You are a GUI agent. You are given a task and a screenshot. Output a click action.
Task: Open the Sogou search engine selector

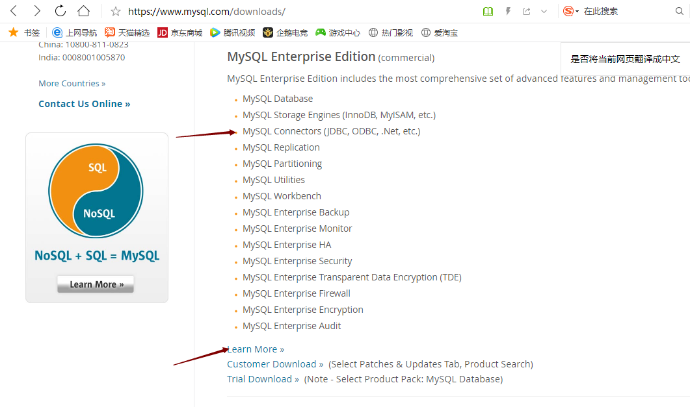(571, 12)
